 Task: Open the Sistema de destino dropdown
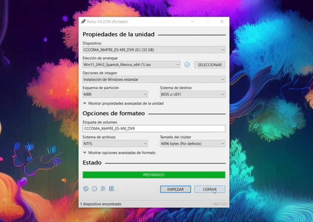coord(193,94)
